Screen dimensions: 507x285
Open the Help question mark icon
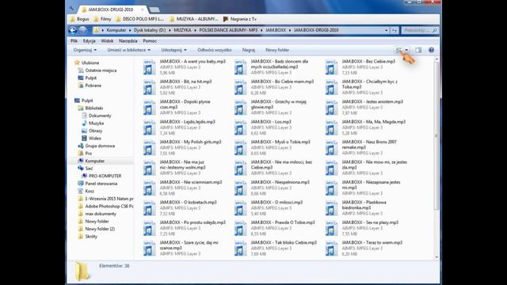[431, 50]
